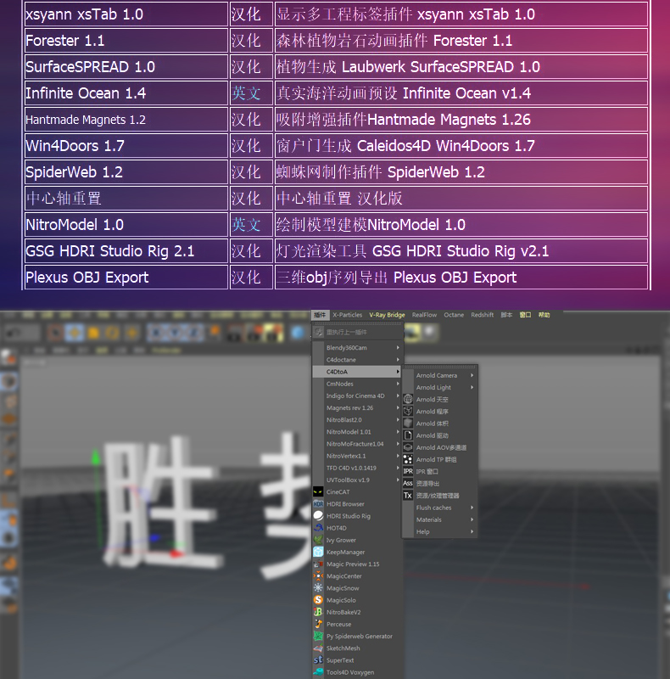Click the 重执行上一插件 menu entry
The height and width of the screenshot is (679, 670).
357,332
